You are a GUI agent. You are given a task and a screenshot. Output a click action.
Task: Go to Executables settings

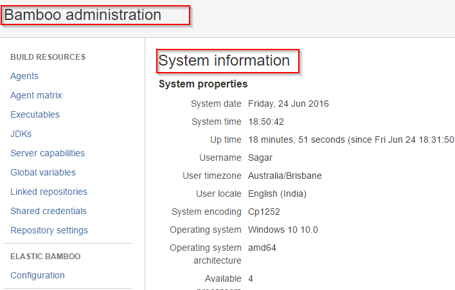35,114
